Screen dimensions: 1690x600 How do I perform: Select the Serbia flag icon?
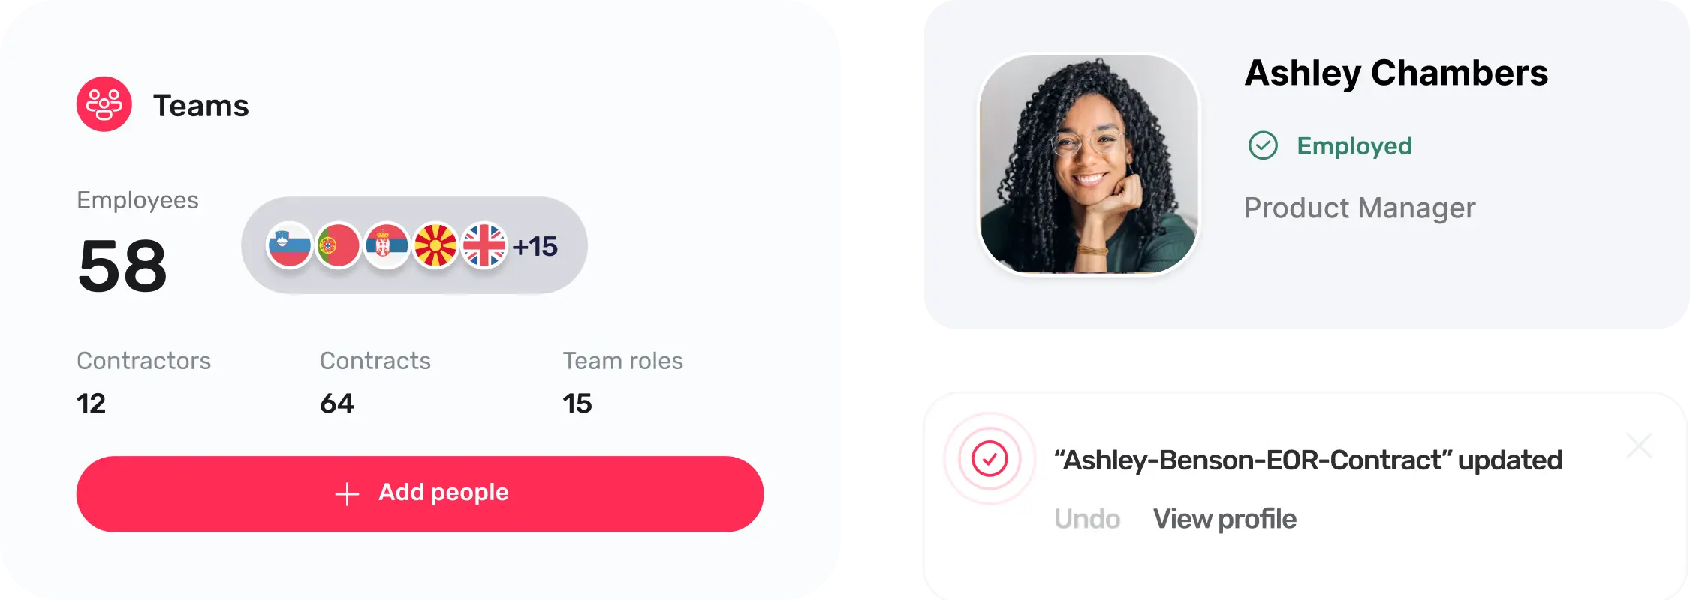pyautogui.click(x=387, y=245)
